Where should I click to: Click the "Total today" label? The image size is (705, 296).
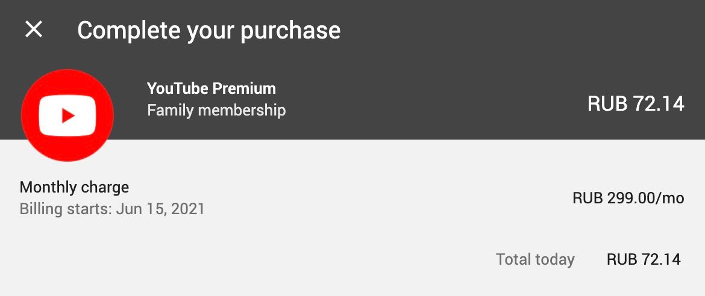tap(535, 259)
